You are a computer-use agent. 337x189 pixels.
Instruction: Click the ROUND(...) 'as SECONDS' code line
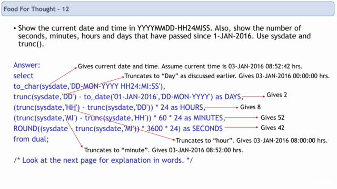click(118, 128)
